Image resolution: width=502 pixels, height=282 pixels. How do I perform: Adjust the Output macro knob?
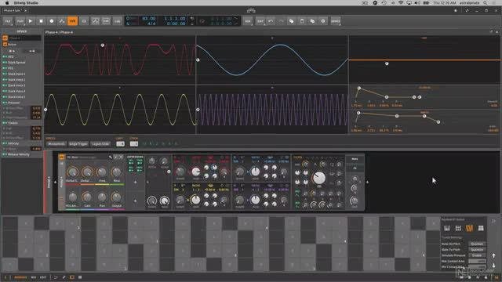click(117, 197)
